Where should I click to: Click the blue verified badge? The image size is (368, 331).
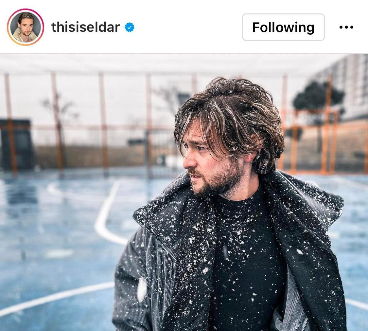coord(129,27)
